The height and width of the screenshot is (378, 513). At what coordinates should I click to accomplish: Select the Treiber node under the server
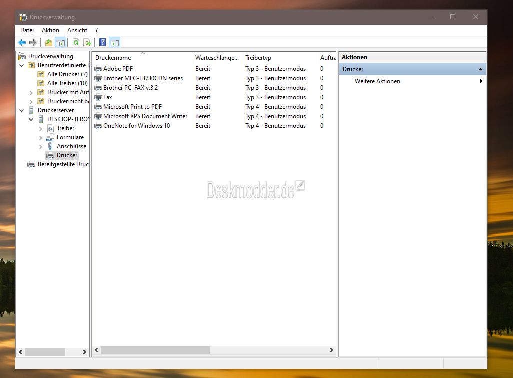tap(65, 128)
